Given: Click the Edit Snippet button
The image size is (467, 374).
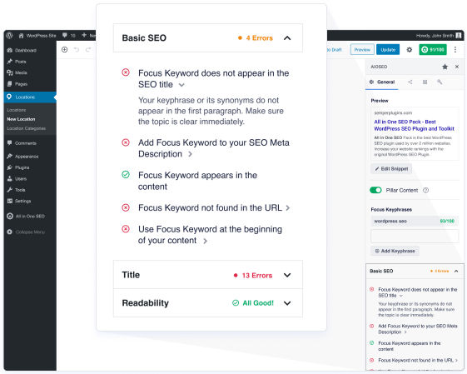Looking at the screenshot, I should click(x=391, y=168).
